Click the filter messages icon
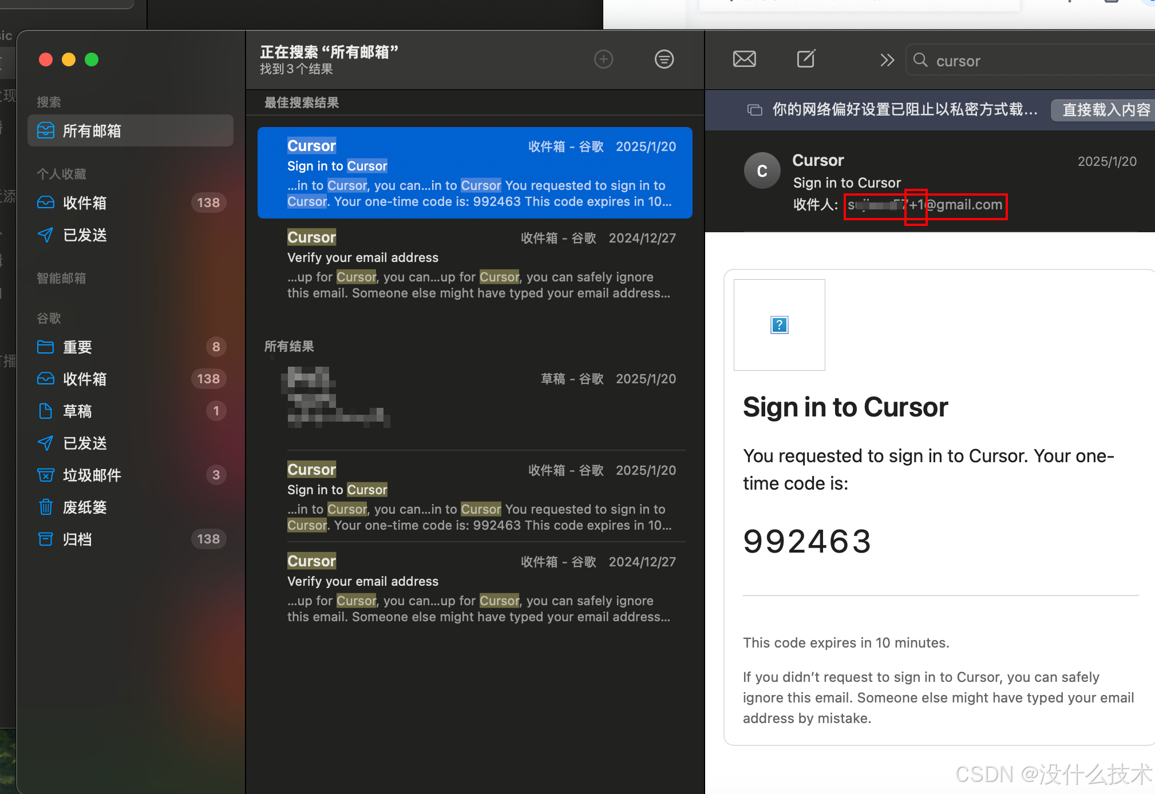Screen dimensions: 1155x794 point(664,59)
